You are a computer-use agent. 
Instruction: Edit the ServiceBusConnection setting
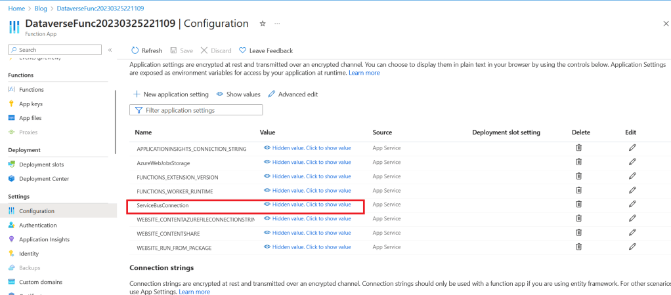[x=632, y=205]
